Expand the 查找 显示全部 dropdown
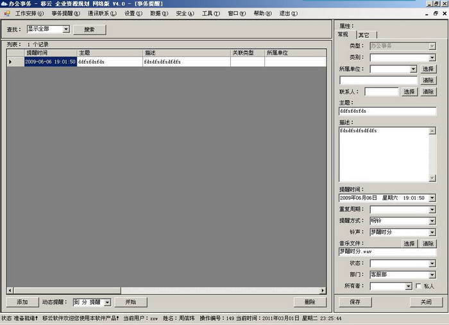 point(66,29)
